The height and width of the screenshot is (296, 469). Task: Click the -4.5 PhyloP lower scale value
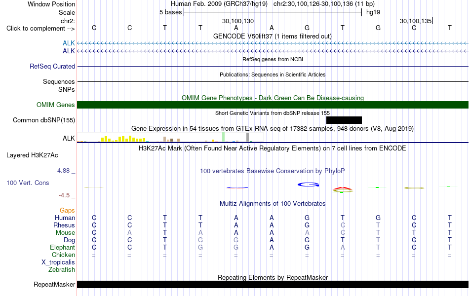(64, 195)
